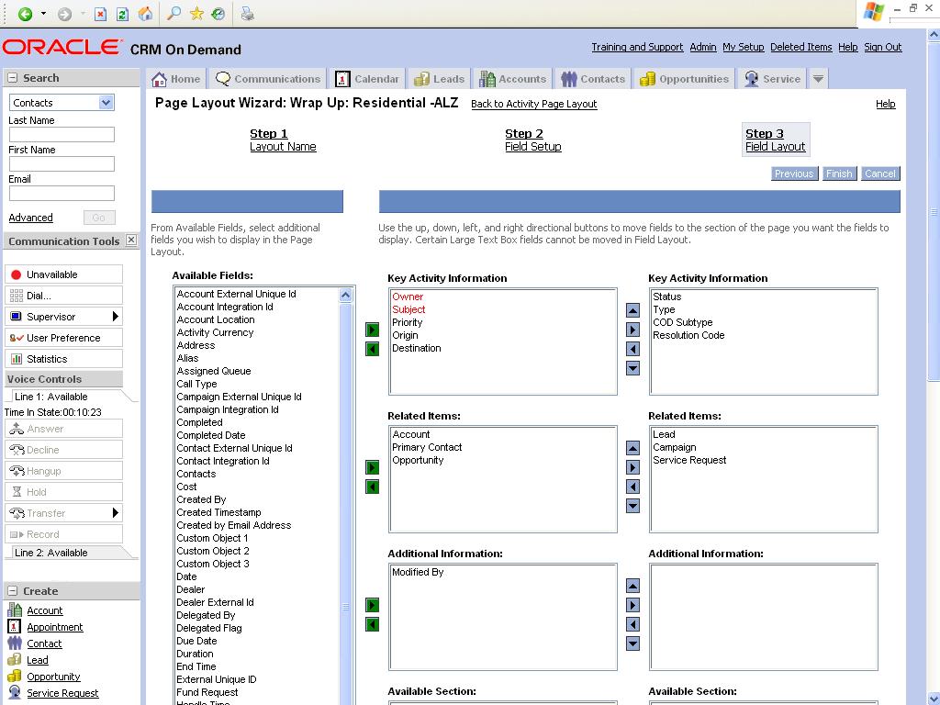Click the Email search field
This screenshot has width=940, height=705.
click(62, 193)
